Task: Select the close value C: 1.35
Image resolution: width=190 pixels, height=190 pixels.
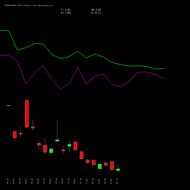Action: click(66, 10)
